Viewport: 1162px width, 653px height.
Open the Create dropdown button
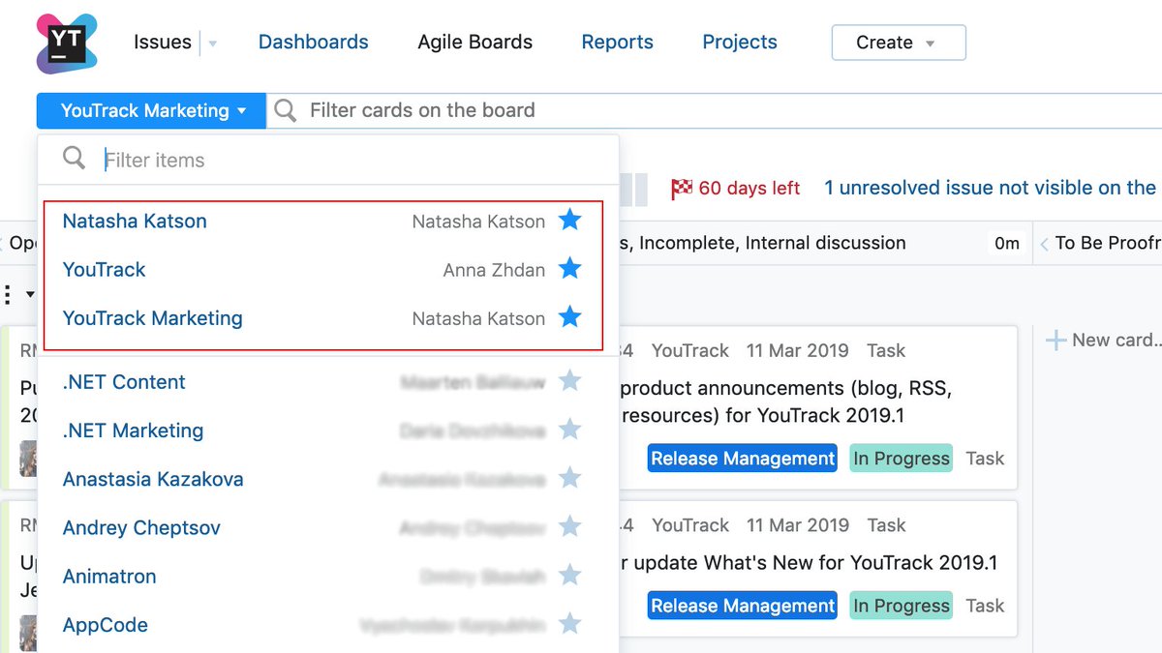pyautogui.click(x=898, y=43)
